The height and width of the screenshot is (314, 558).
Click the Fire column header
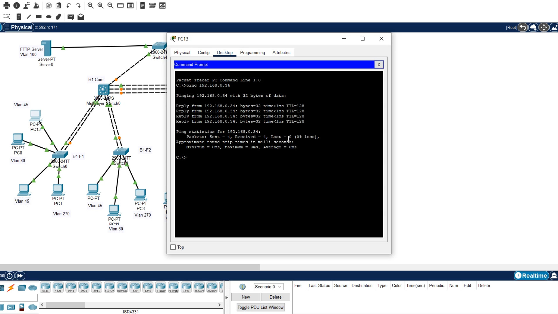tap(298, 286)
